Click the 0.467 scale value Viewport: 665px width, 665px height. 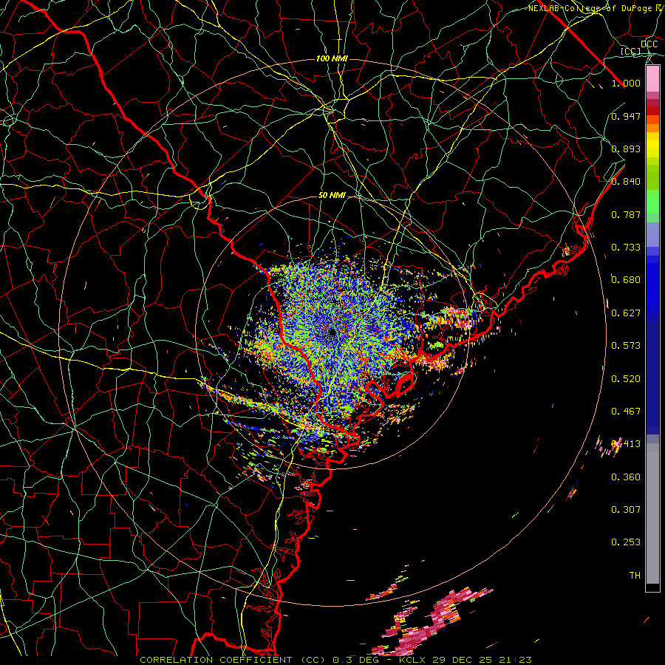pos(626,412)
